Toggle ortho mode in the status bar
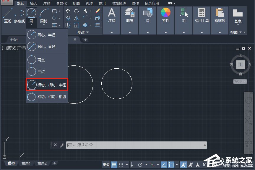255x170 pixels. pos(133,165)
